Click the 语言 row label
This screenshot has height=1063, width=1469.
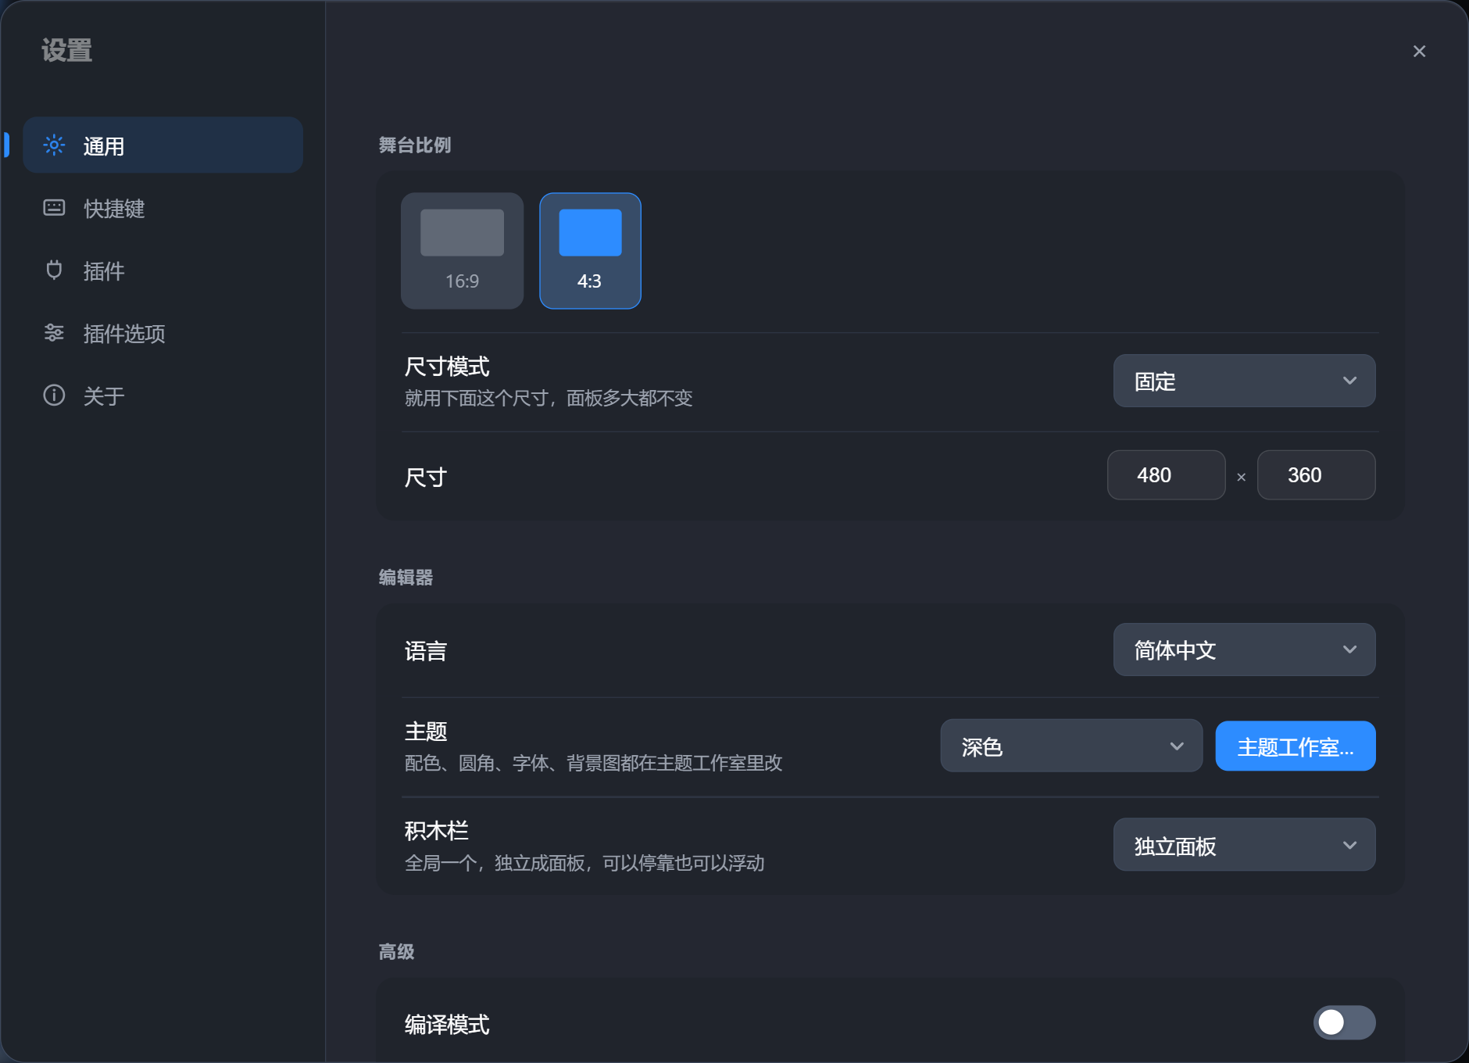425,651
